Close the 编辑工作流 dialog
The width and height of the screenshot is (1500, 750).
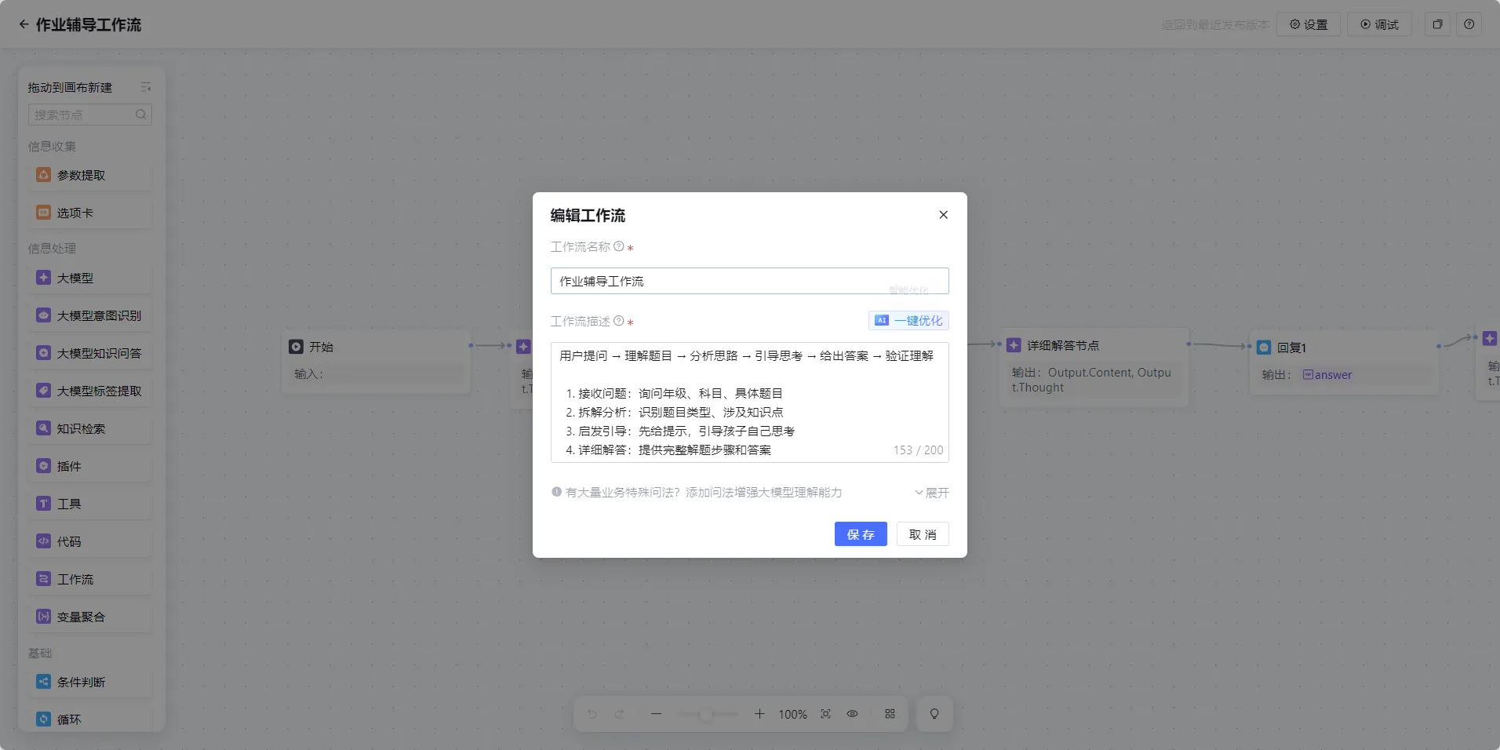click(x=943, y=215)
